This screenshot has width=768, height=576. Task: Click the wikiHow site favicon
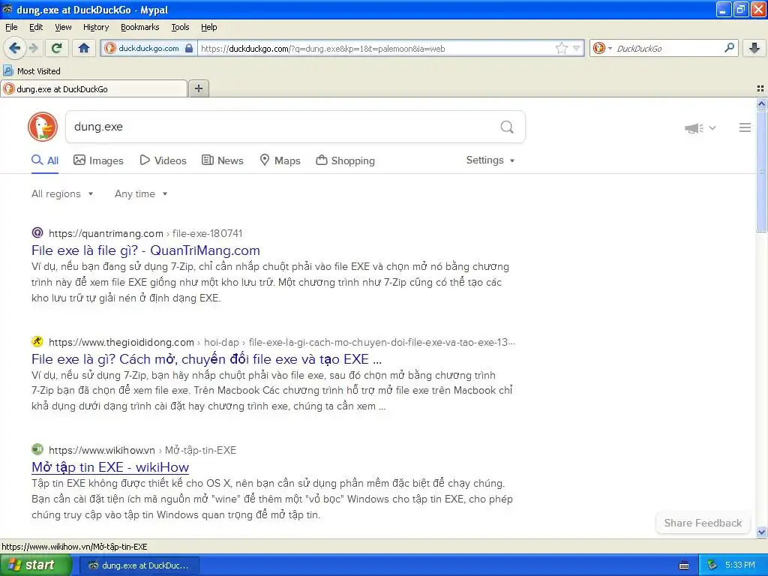point(37,449)
